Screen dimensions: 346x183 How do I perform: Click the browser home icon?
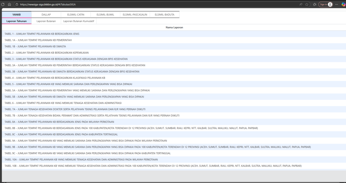[x=9, y=4]
